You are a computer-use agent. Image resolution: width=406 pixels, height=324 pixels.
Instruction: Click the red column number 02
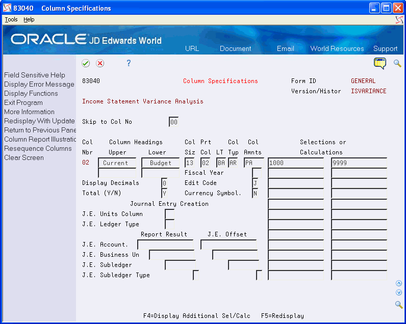(x=86, y=163)
